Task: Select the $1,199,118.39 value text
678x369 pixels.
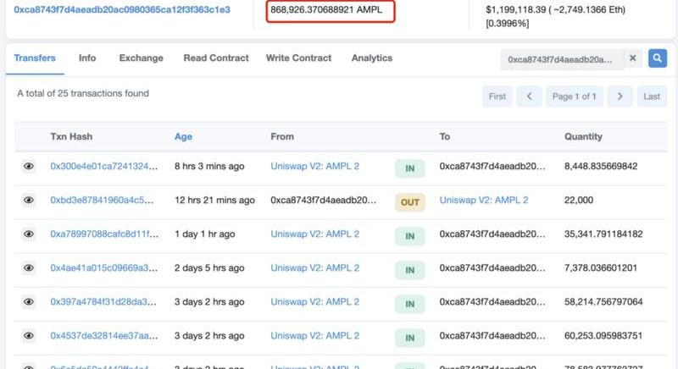Action: coord(515,9)
